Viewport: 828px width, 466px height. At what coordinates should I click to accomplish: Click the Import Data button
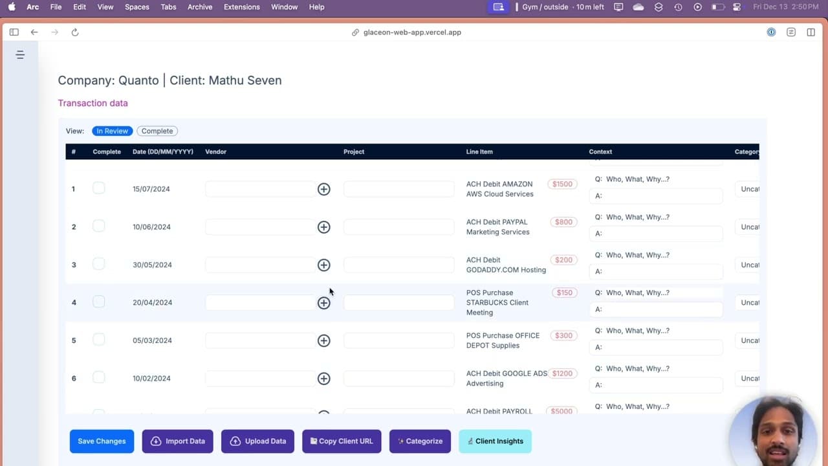[x=178, y=441]
